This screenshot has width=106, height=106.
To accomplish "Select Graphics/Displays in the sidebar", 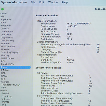I will click(10, 52).
